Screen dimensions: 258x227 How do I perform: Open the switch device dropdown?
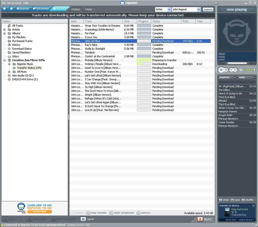click(246, 220)
